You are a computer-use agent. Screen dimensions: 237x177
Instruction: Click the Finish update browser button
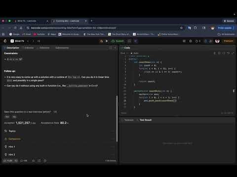(x=226, y=28)
